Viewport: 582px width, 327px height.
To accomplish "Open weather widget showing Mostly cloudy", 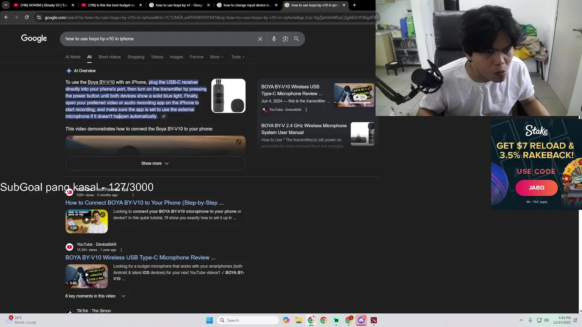I will click(20, 320).
